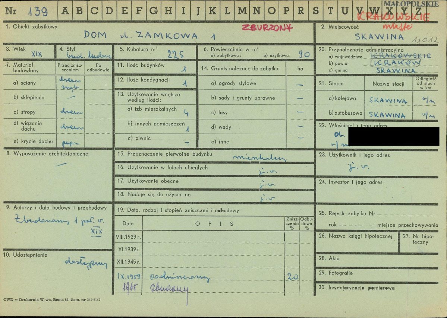Click the izb mieszkalnych count 4
This screenshot has width=447, height=318.
point(186,113)
